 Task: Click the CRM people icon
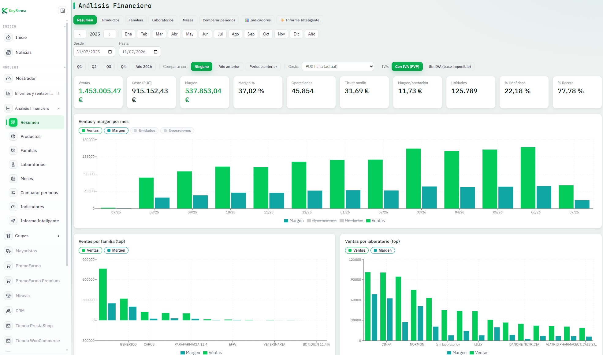point(9,311)
